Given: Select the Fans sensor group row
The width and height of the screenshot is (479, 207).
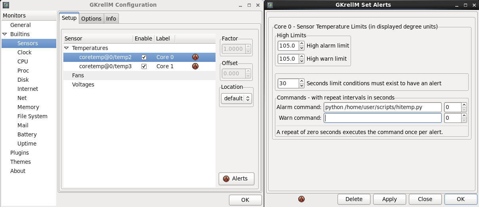Looking at the screenshot, I should [x=139, y=75].
